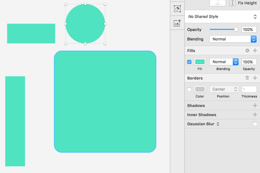The height and width of the screenshot is (173, 260).
Task: Click the Fix Height label
Action: [247, 3]
